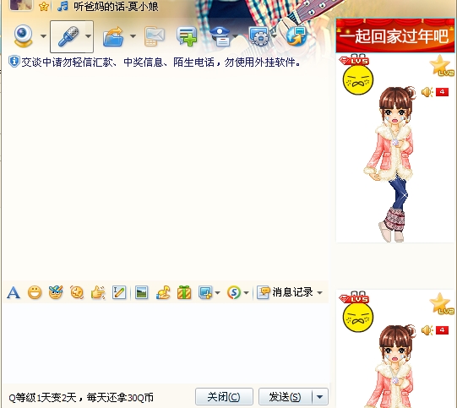This screenshot has height=408, width=457.
Task: Send a window shake with pointing hand
Action: (98, 292)
